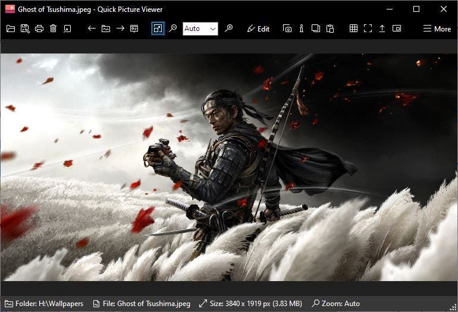
Task: Show picture info with the i icon
Action: point(302,29)
